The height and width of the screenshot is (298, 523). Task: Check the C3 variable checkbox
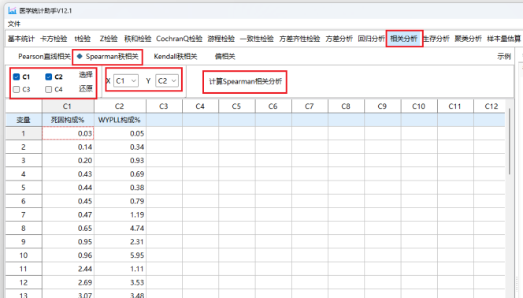coord(17,89)
